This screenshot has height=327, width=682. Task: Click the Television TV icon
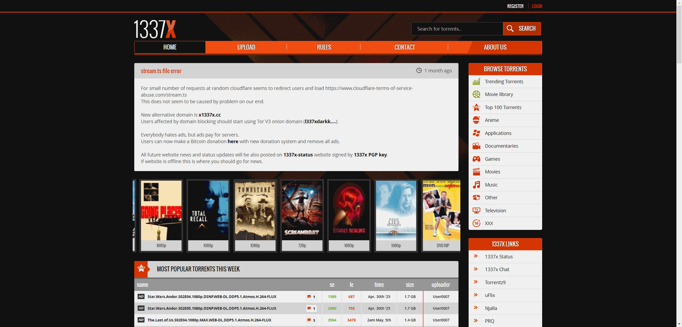pos(476,211)
